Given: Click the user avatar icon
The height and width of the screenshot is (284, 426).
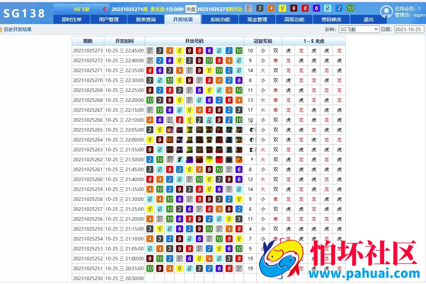Looking at the screenshot, I should point(386,12).
